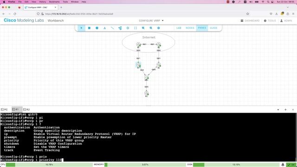Close the Configure VRRP browser tab
The image size is (297, 167).
tap(55, 7)
